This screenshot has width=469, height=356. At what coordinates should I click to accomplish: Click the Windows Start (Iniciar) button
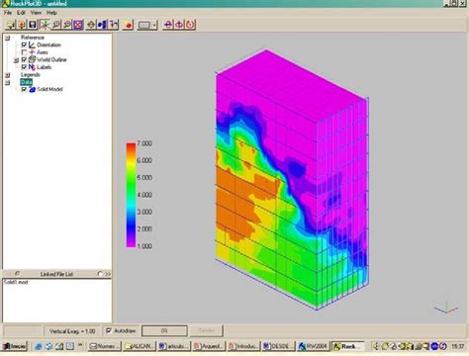click(14, 346)
